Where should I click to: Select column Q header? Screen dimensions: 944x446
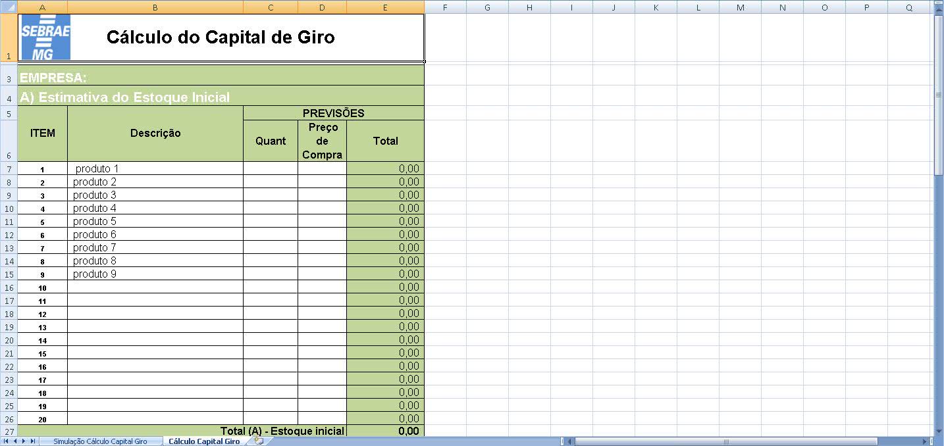(908, 7)
